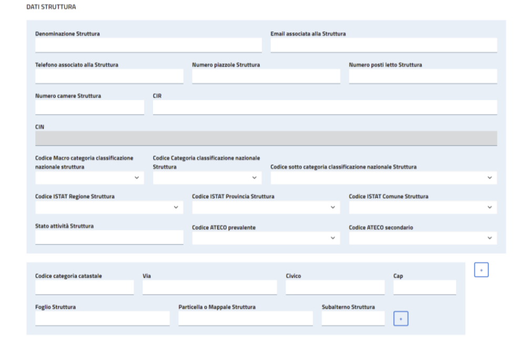529x357 pixels.
Task: Click the Foglio Struttura input field
Action: pos(102,319)
